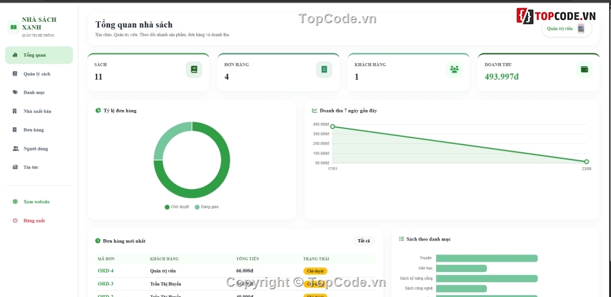This screenshot has height=297, width=611.
Task: Click the clock icon beside Đơn hàng mới nhất
Action: click(x=98, y=241)
